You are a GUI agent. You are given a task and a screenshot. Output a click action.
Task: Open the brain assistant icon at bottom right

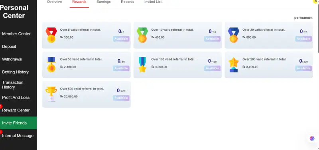point(312,138)
